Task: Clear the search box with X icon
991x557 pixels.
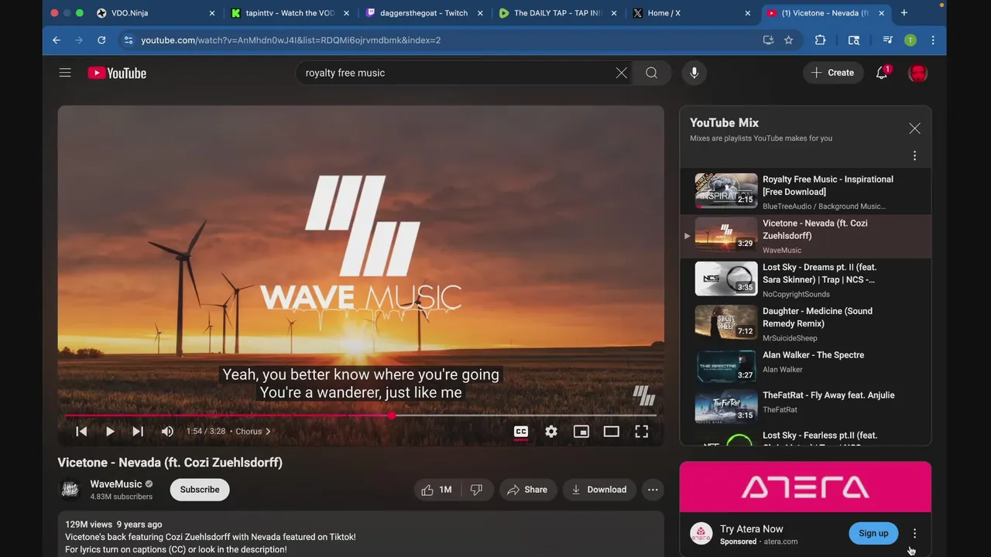Action: 622,73
